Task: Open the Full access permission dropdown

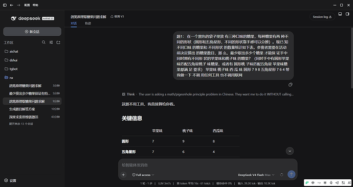Action: pyautogui.click(x=143, y=175)
